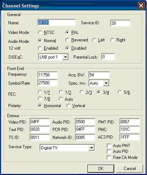Open the Service Type dropdown
This screenshot has width=147, height=175.
[x=91, y=148]
